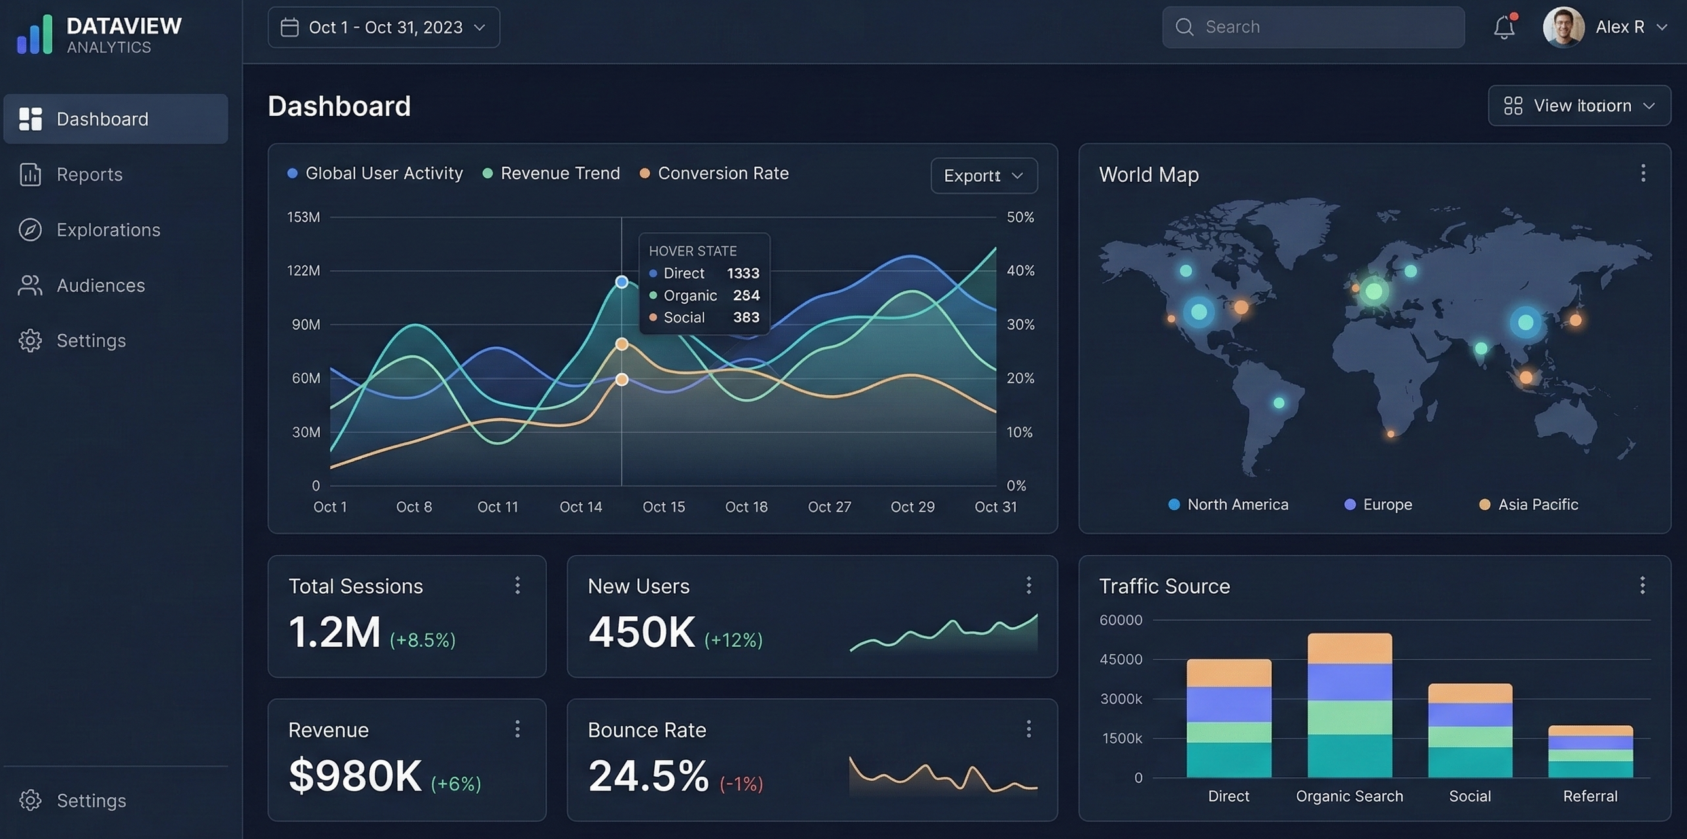Switch to the Dashboard navigation item
1687x839 pixels.
click(102, 118)
